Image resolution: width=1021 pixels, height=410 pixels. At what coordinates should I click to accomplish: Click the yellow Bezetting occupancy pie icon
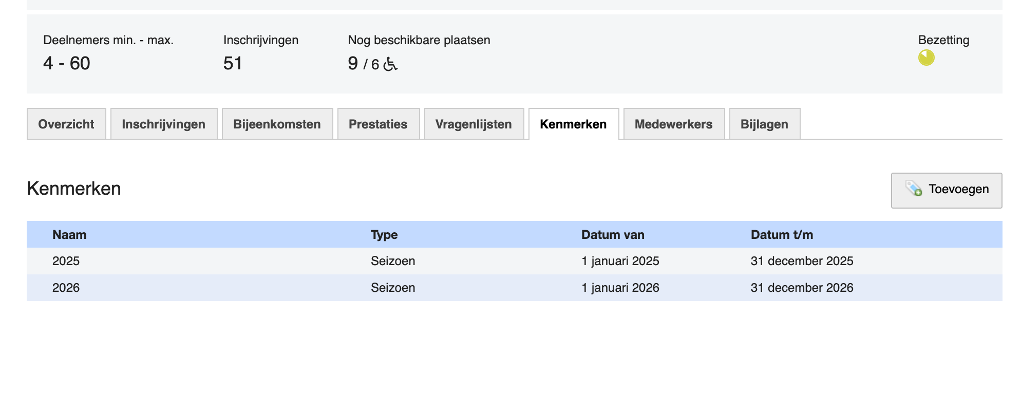[x=926, y=58]
